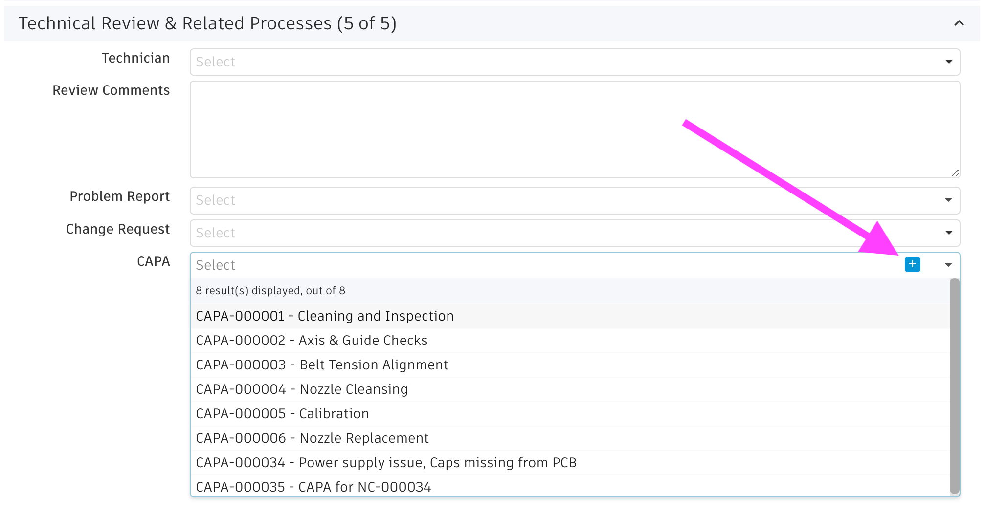Click the CAPA results list scrollbar
This screenshot has height=515, width=985.
(x=954, y=386)
